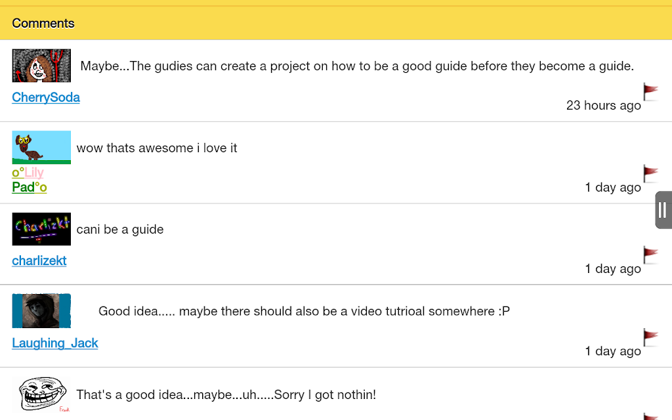This screenshot has height=420, width=672.
Task: Open CherrySoda's profile link
Action: pyautogui.click(x=46, y=97)
